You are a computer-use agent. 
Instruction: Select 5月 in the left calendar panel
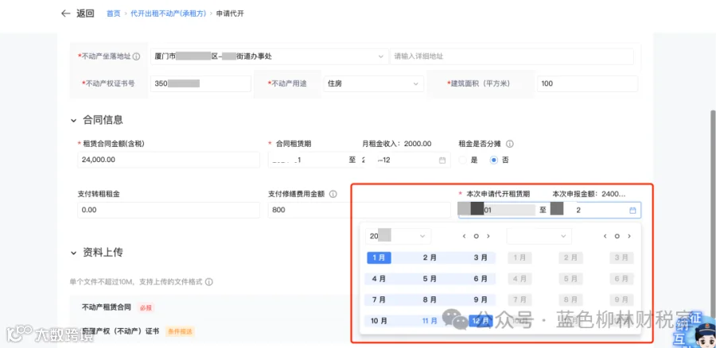430,279
